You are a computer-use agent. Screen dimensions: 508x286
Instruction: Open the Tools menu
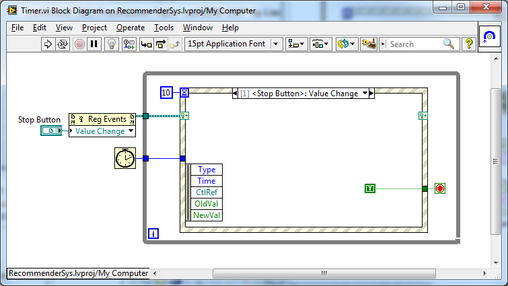click(164, 28)
